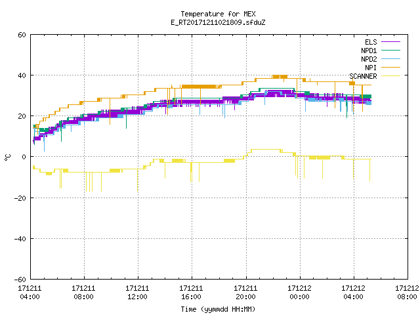The height and width of the screenshot is (315, 420).
Task: Click the y-axis tick label 40
Action: (22, 75)
